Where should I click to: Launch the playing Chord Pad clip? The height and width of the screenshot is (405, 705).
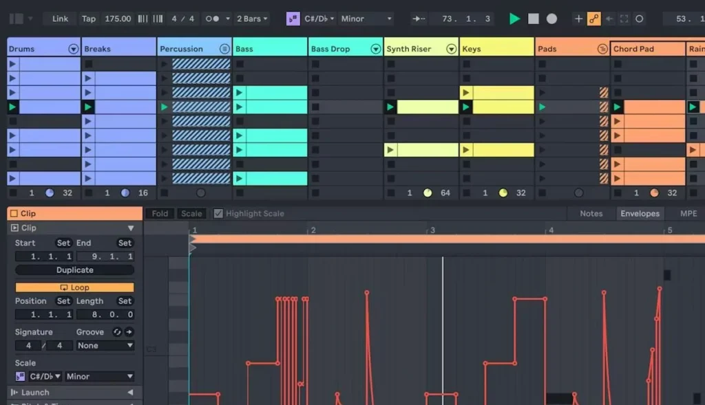617,107
